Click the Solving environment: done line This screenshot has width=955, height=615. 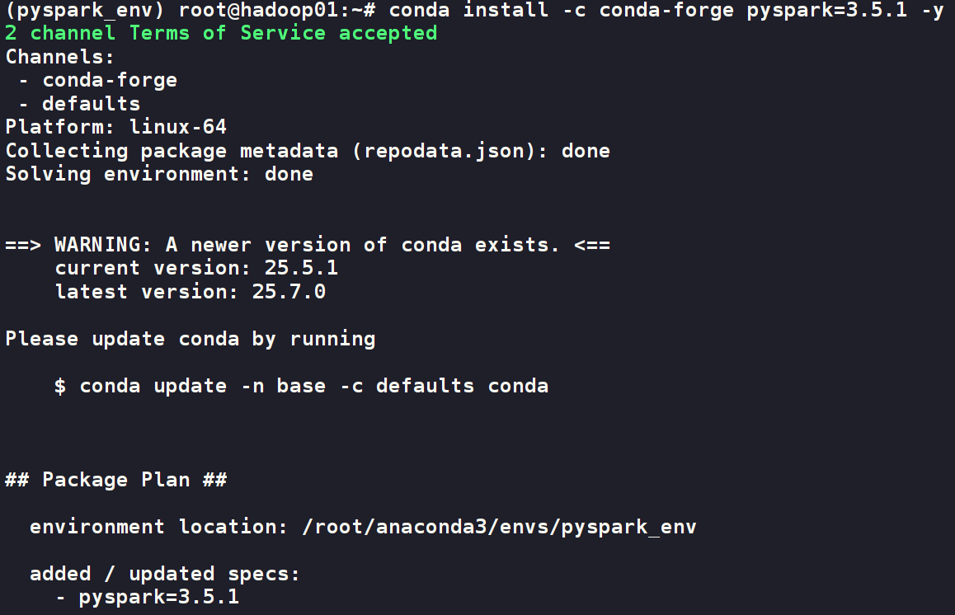tap(159, 174)
